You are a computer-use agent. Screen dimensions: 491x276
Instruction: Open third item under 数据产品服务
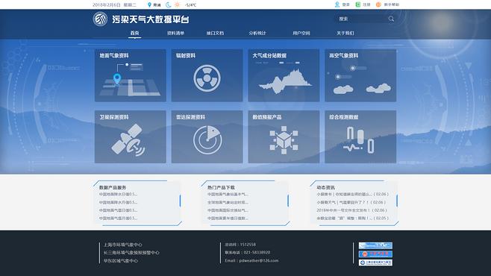(118, 210)
